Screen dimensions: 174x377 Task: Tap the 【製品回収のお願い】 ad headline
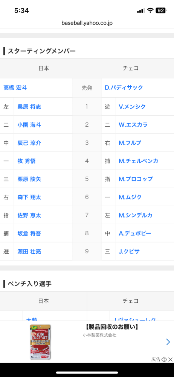coord(111,327)
